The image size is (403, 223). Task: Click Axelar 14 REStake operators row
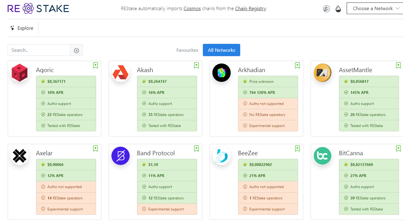coord(66,198)
